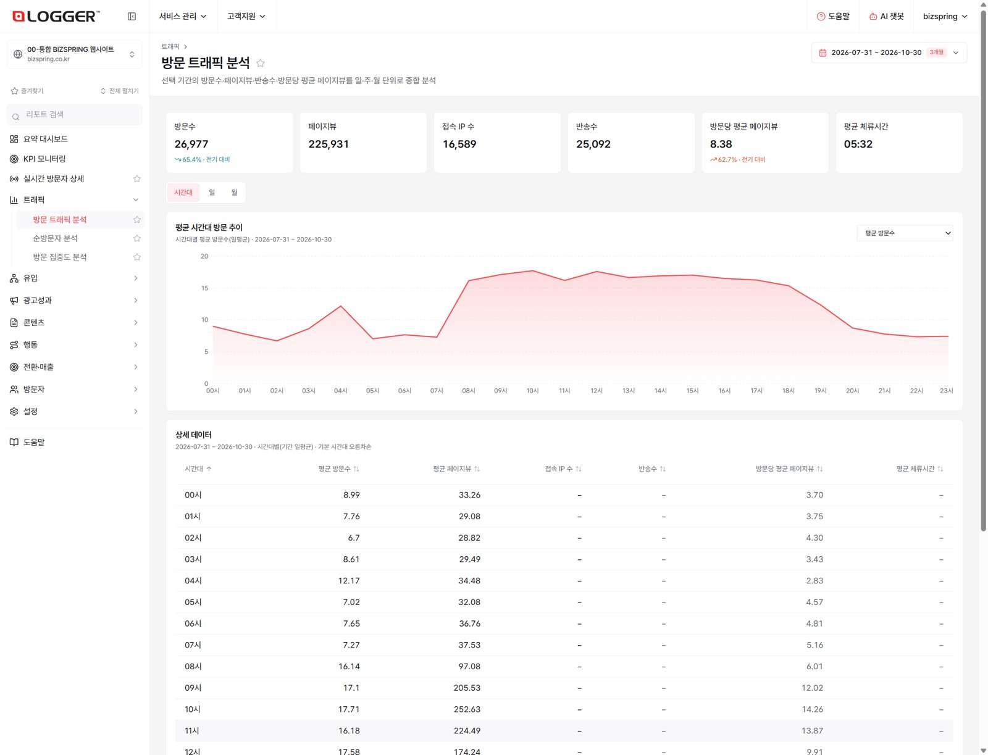This screenshot has height=755, width=988.
Task: Click the 유입 network icon
Action: point(14,278)
